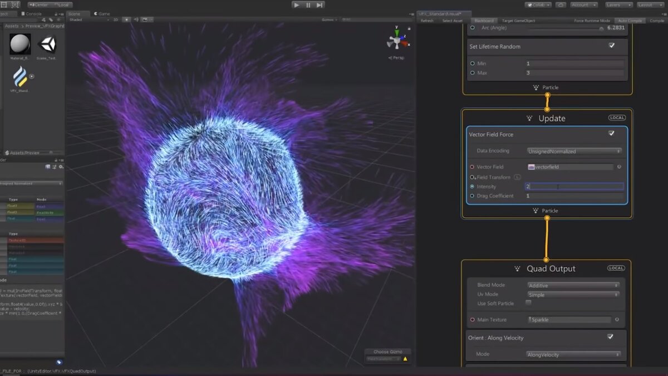Click the Assets breadcrumb folder
This screenshot has height=376, width=668.
pyautogui.click(x=11, y=26)
